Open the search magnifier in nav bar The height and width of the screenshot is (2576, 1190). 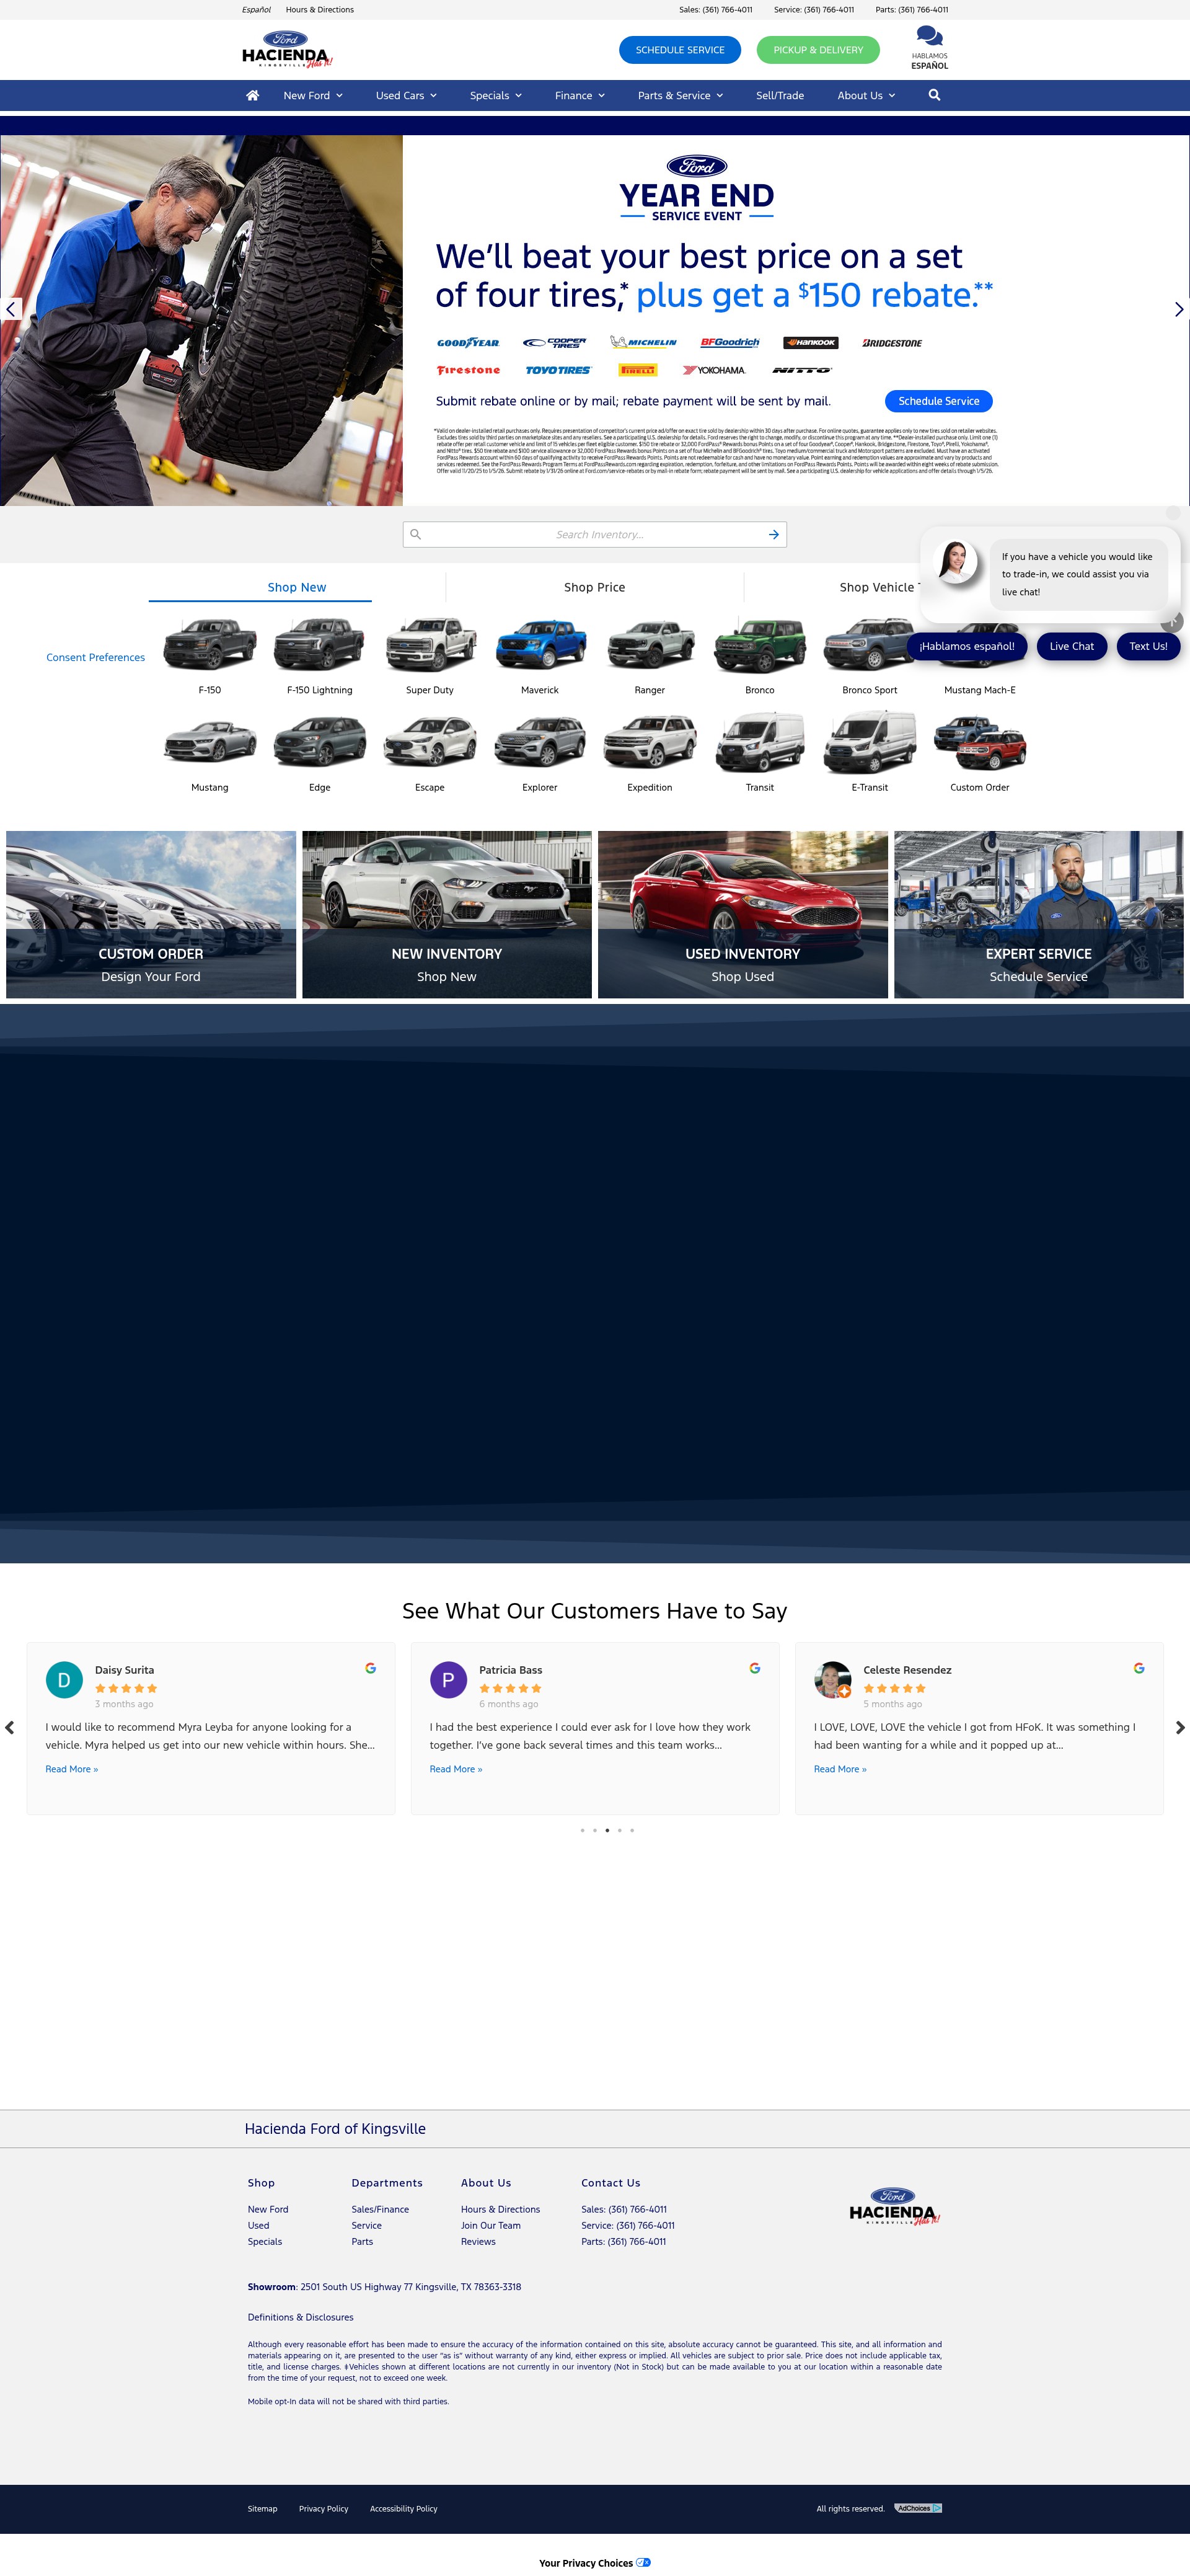pyautogui.click(x=934, y=95)
